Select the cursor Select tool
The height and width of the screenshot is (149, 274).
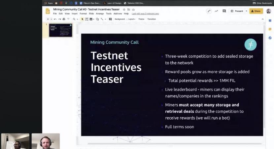[83, 19]
